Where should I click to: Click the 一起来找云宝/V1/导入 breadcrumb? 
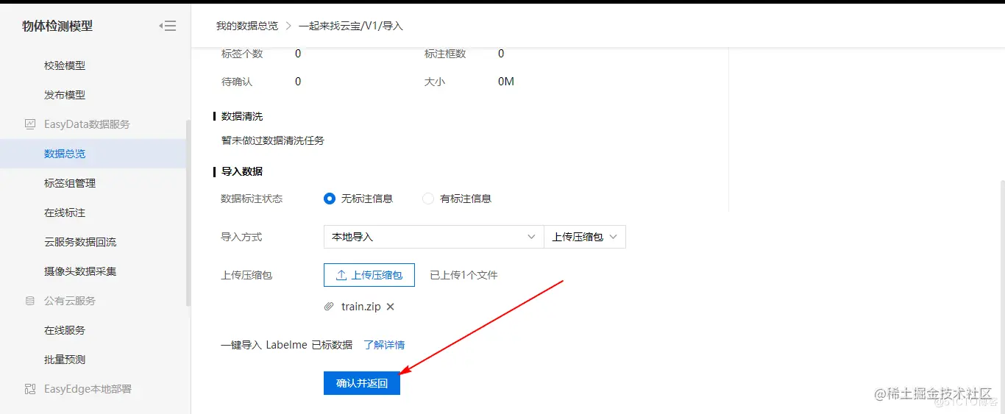click(x=351, y=26)
